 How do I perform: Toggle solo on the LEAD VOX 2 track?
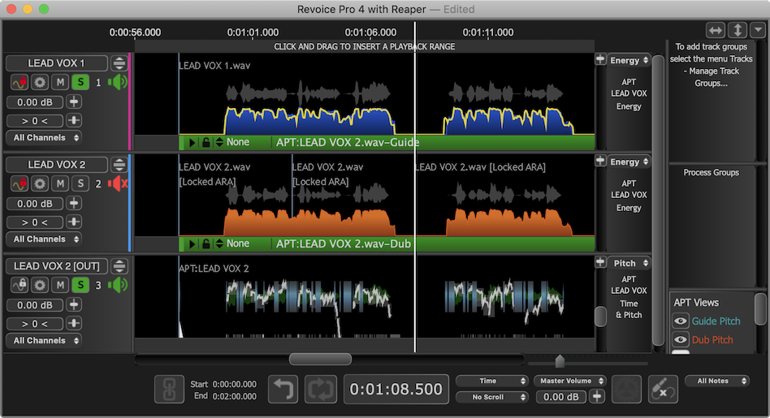[x=80, y=183]
